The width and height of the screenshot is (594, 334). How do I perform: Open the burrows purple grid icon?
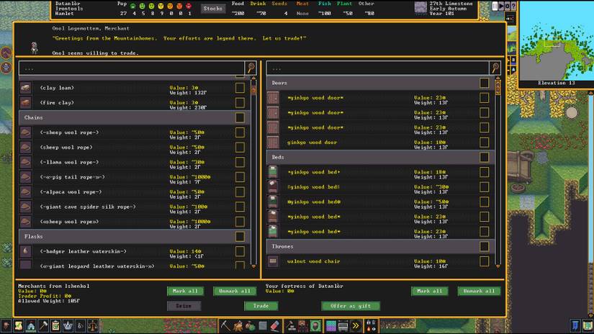[330, 325]
